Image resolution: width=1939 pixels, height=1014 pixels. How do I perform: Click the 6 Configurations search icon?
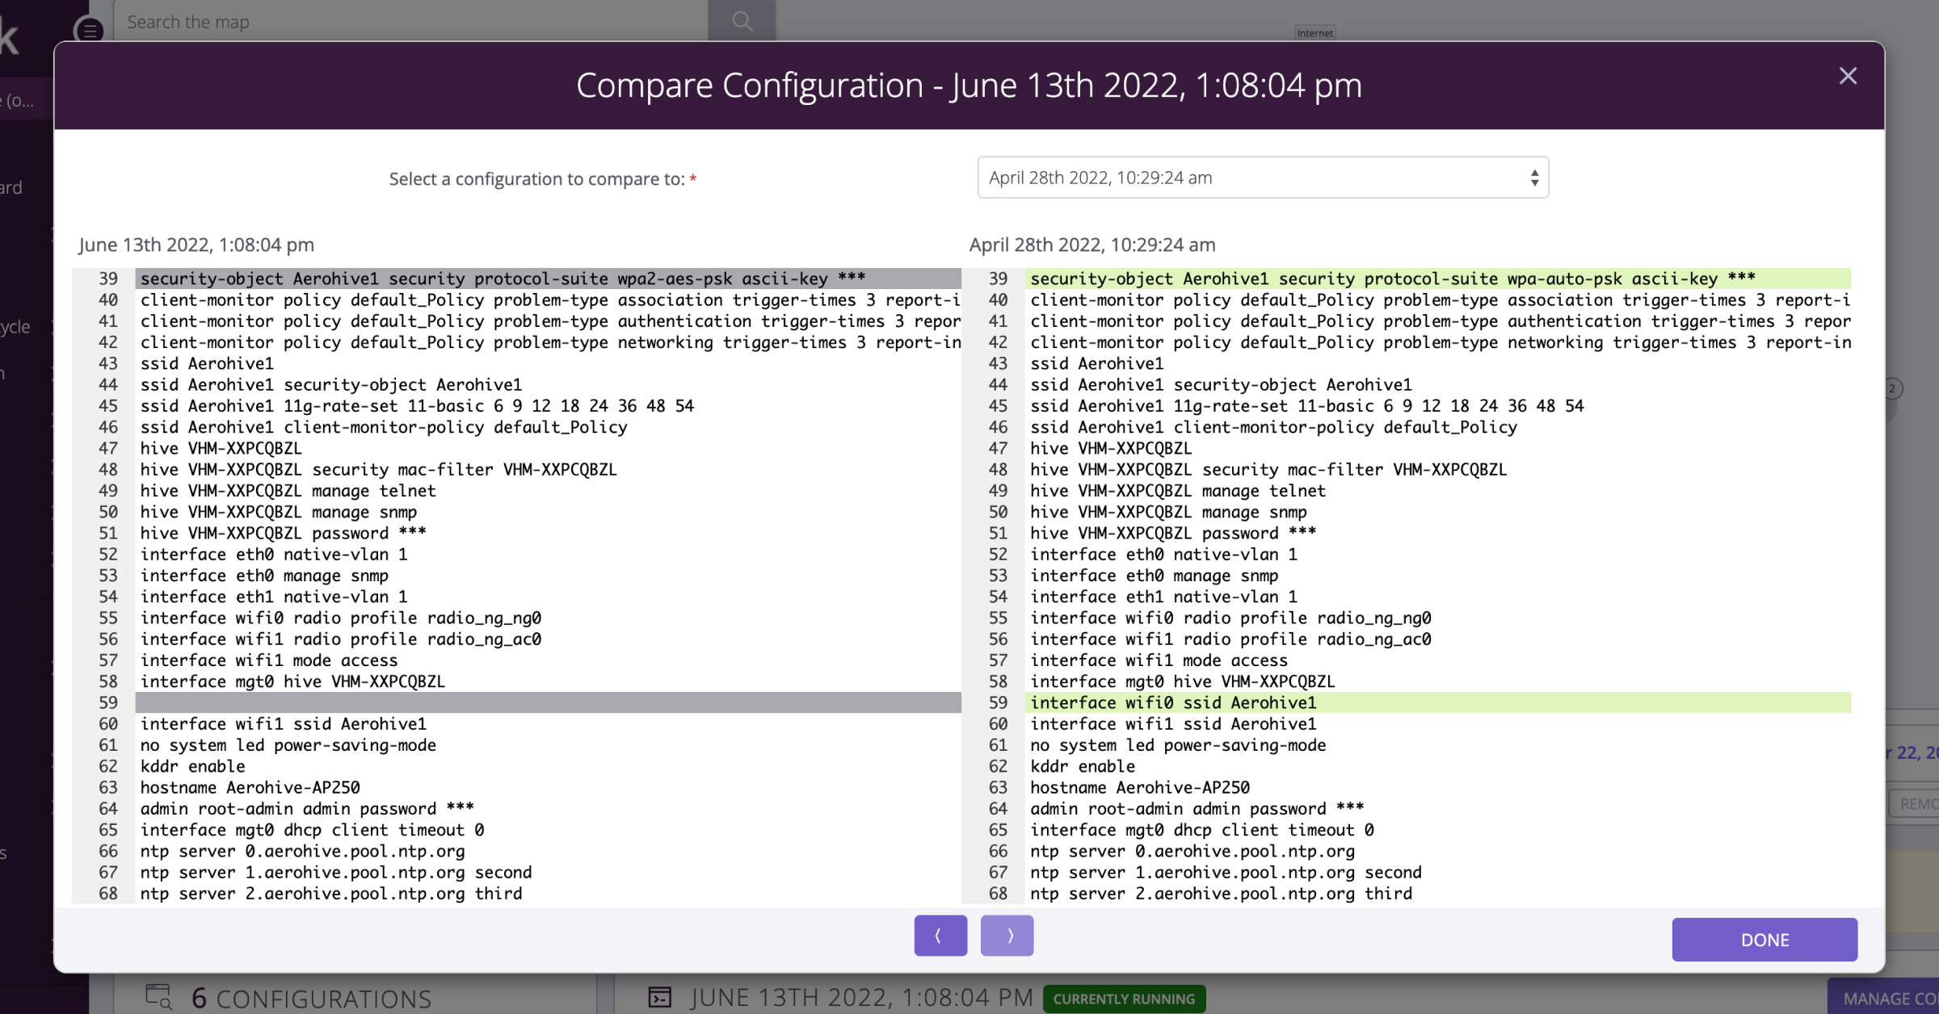point(158,998)
